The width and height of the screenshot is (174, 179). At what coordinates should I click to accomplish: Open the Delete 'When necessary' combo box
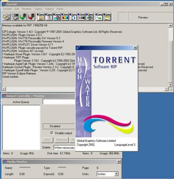pos(64,147)
